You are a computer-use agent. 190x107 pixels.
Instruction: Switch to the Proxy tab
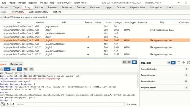(27, 7)
